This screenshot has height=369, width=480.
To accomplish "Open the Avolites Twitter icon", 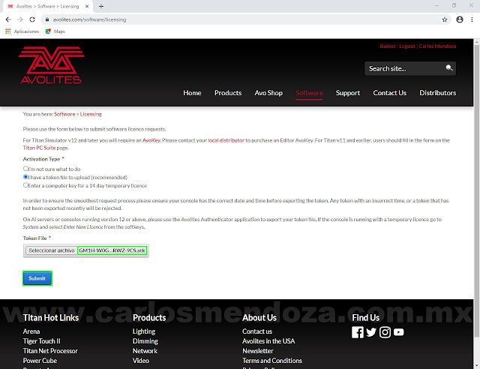I will [x=371, y=332].
